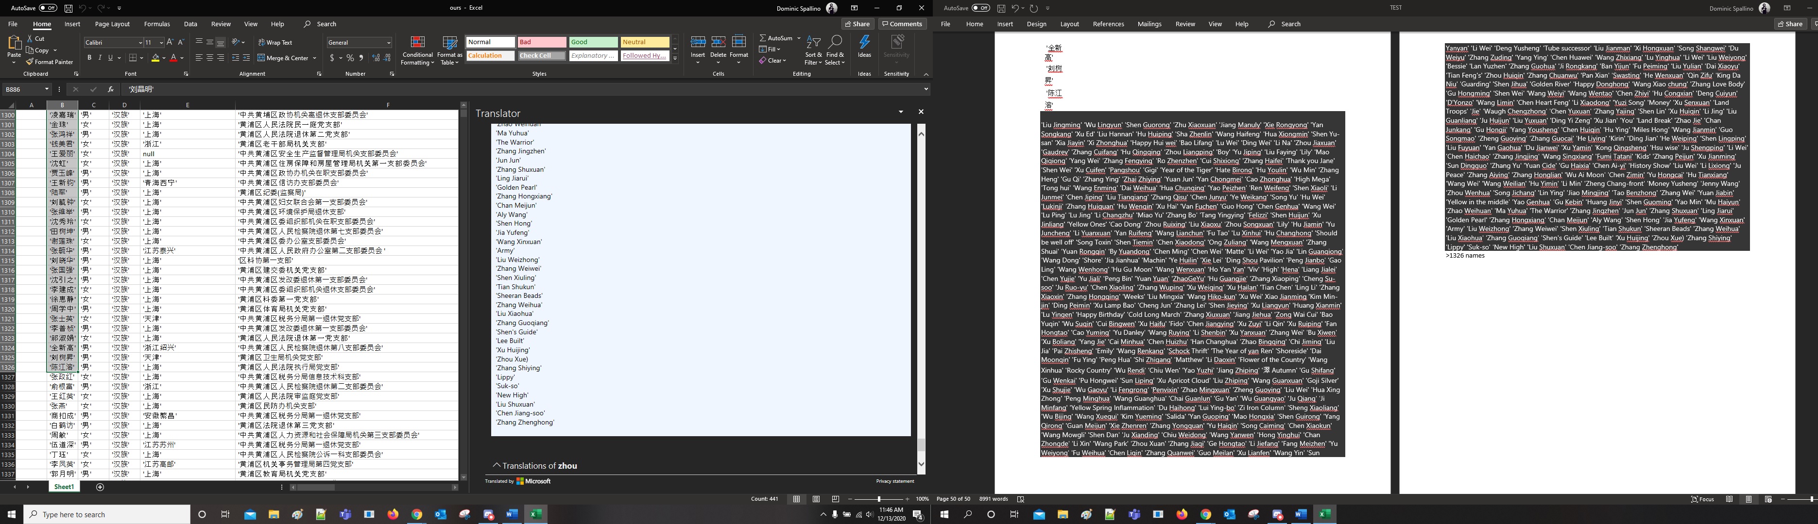This screenshot has width=1818, height=524.
Task: Click the Decrease Indent icon
Action: (x=235, y=58)
